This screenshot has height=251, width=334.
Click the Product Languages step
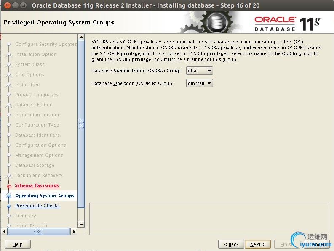click(x=37, y=95)
